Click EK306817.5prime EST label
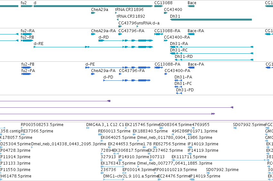273x181 pixels. [x=131, y=151]
